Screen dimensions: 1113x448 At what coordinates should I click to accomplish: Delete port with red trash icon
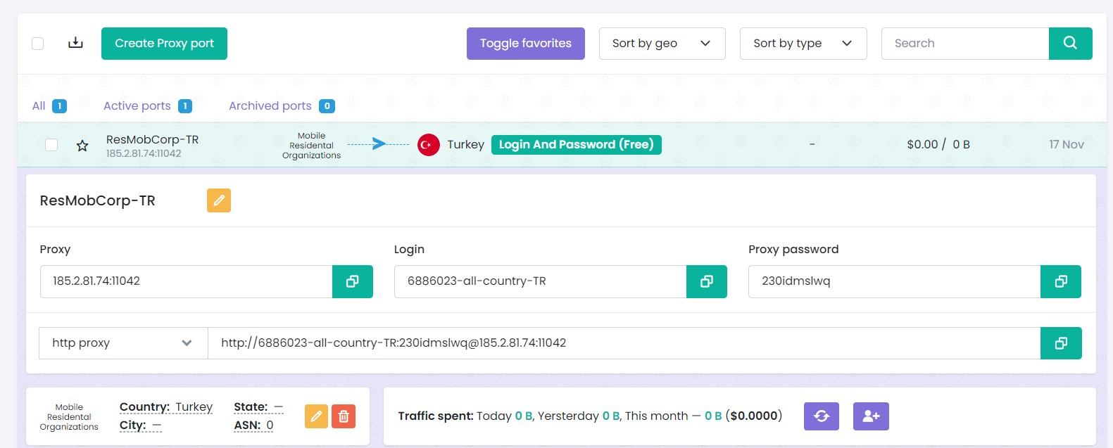tap(344, 416)
